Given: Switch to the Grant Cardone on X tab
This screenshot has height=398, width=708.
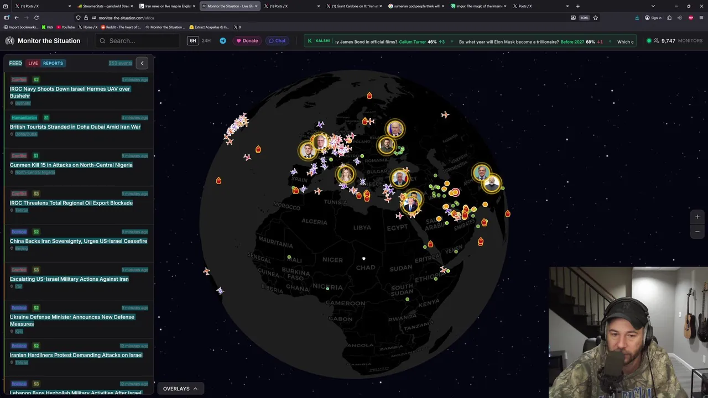Looking at the screenshot, I should coord(354,6).
